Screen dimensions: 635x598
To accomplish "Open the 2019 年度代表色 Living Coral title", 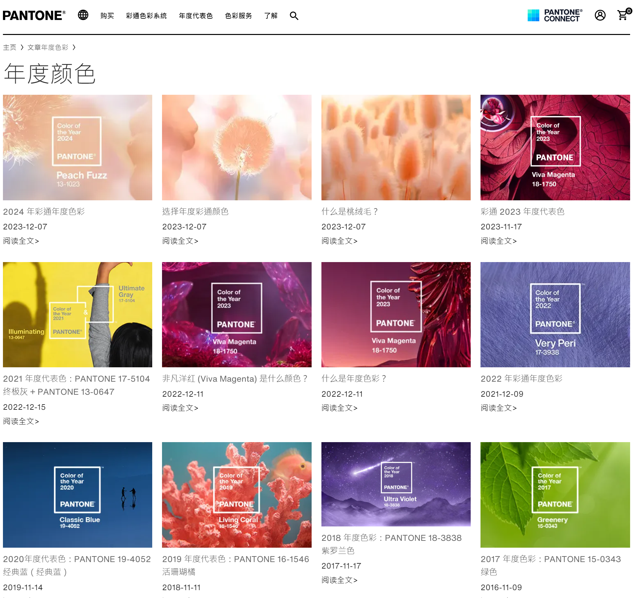I will (x=236, y=566).
